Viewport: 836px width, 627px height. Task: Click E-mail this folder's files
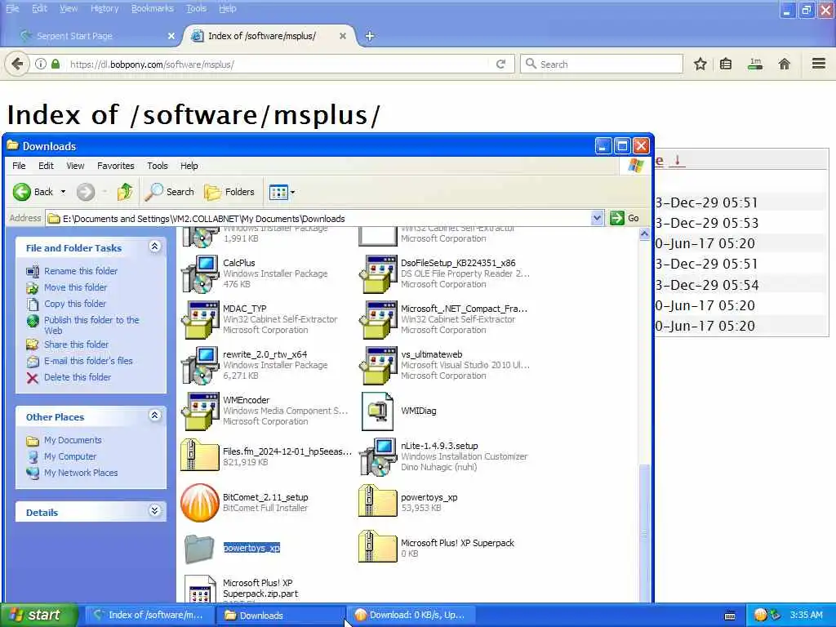point(88,361)
